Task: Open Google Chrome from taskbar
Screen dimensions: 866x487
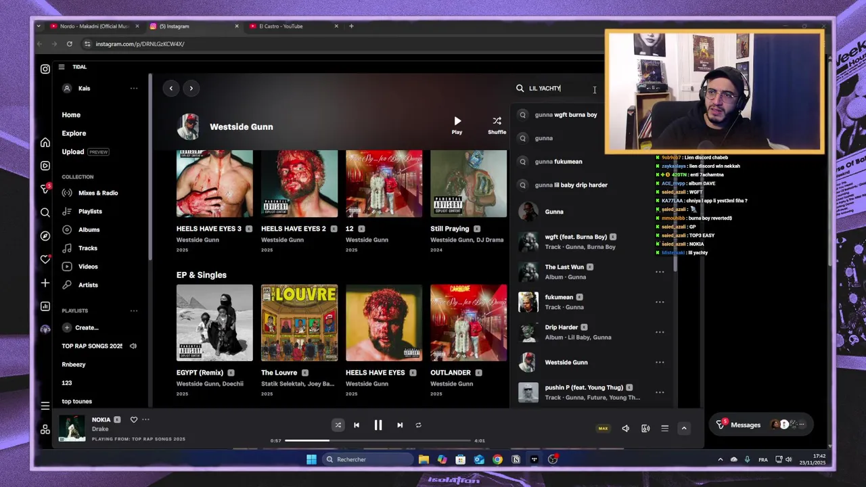Action: point(497,459)
